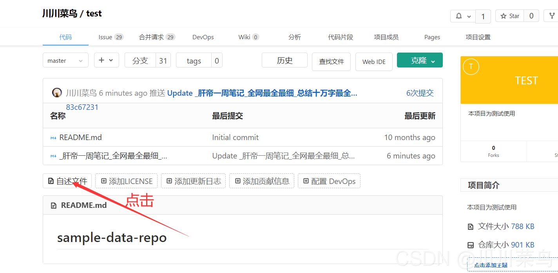The image size is (558, 273).
Task: Click the notification bell icon
Action: coord(459,16)
